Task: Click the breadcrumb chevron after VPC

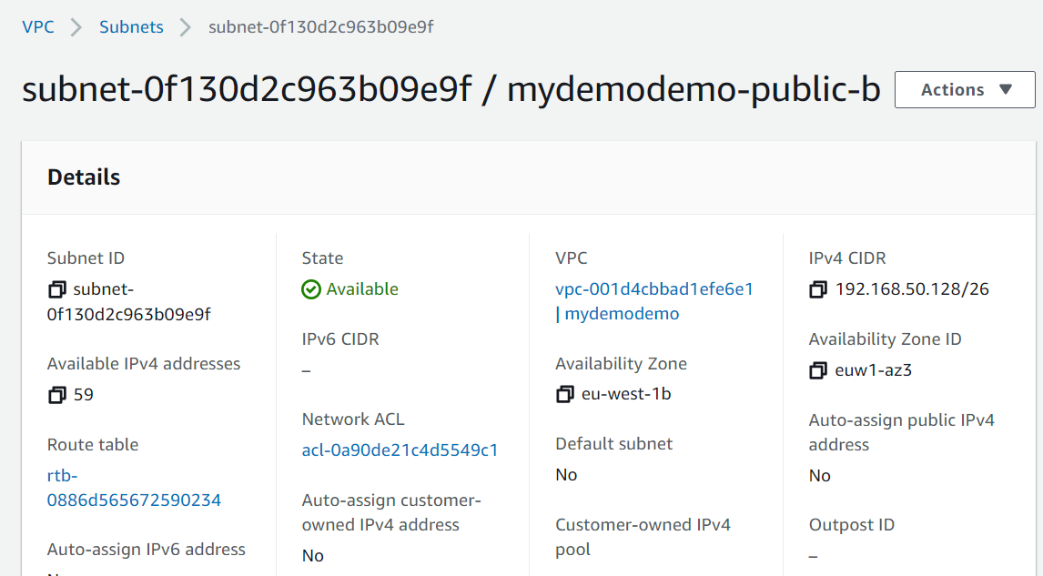Action: click(76, 27)
